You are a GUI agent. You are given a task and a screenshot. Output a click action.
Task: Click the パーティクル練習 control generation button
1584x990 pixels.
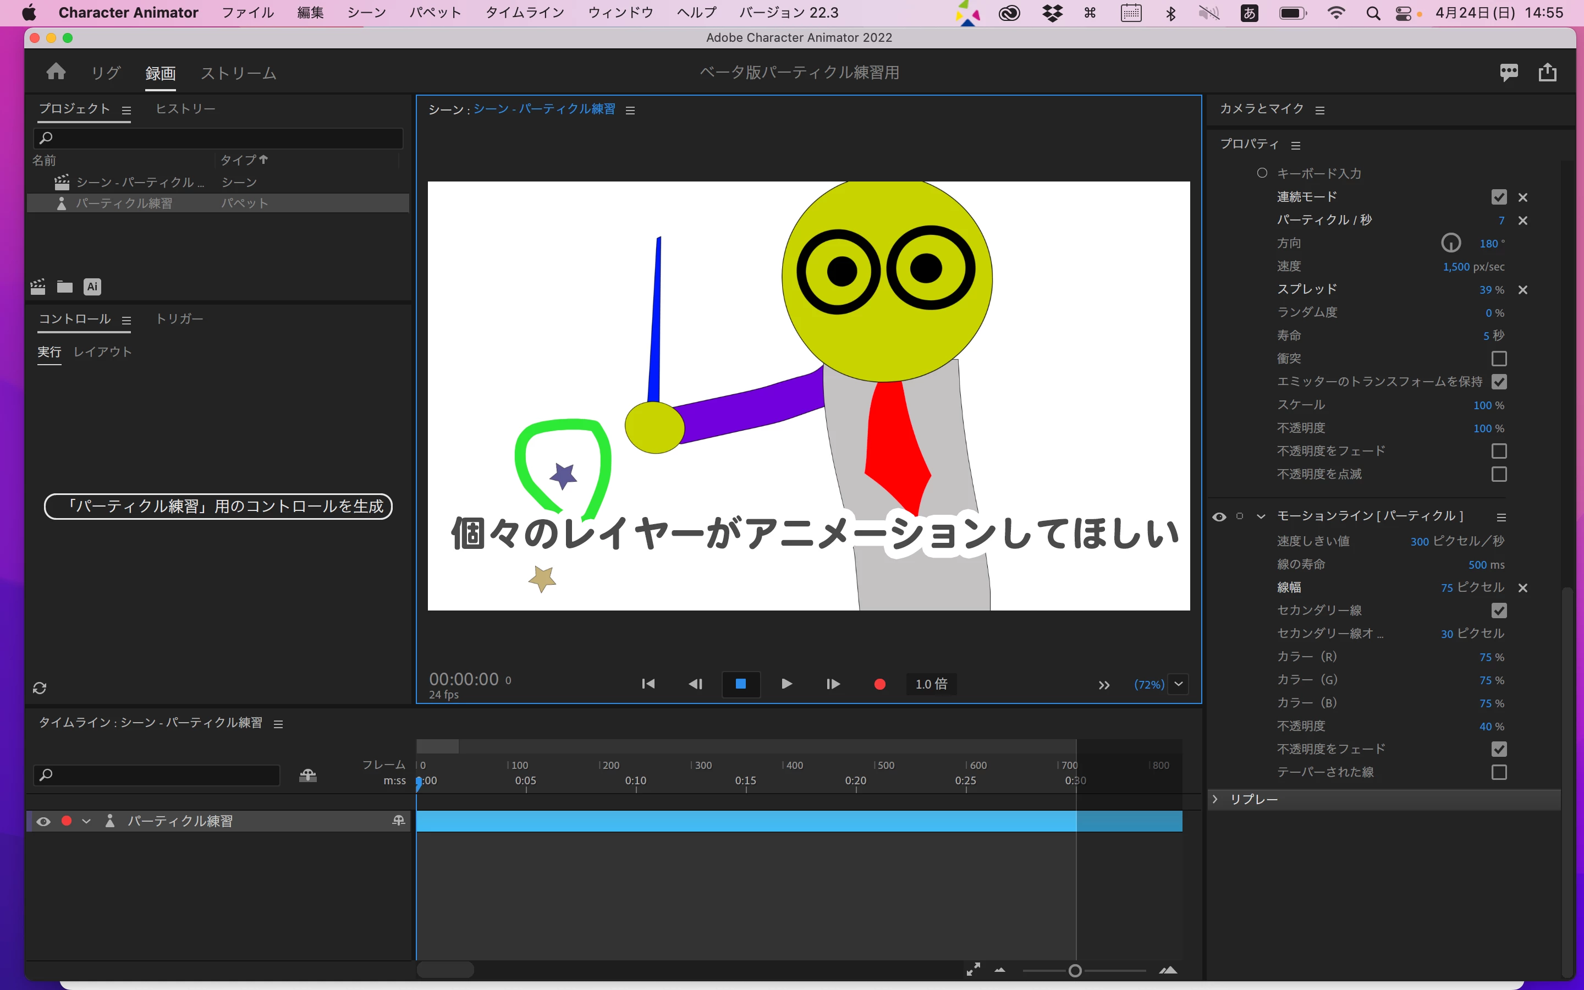coord(218,506)
